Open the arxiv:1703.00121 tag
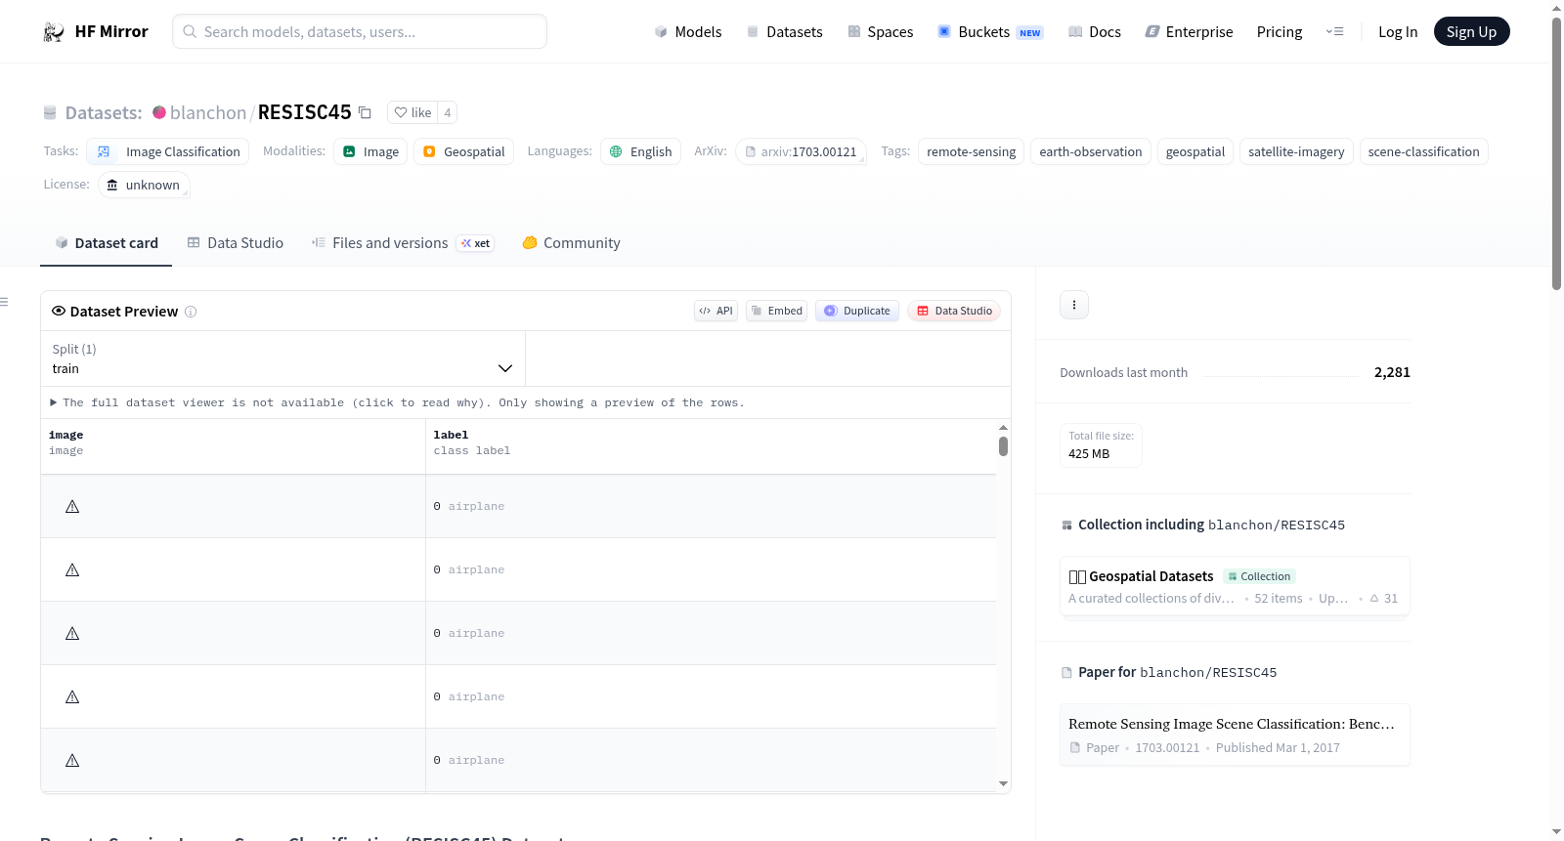This screenshot has height=841, width=1564. point(801,151)
